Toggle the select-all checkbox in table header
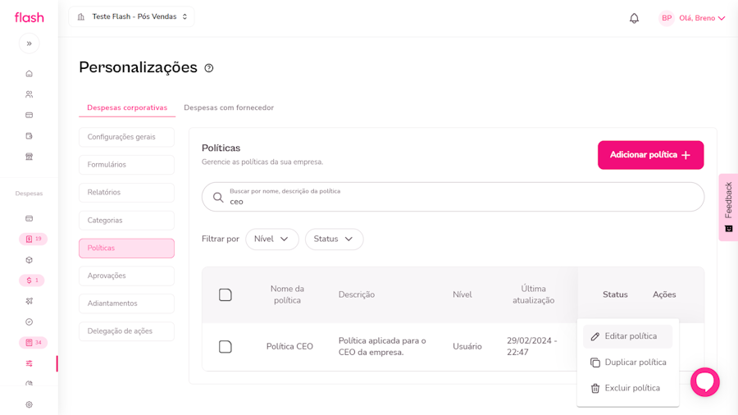This screenshot has width=738, height=415. coord(225,295)
